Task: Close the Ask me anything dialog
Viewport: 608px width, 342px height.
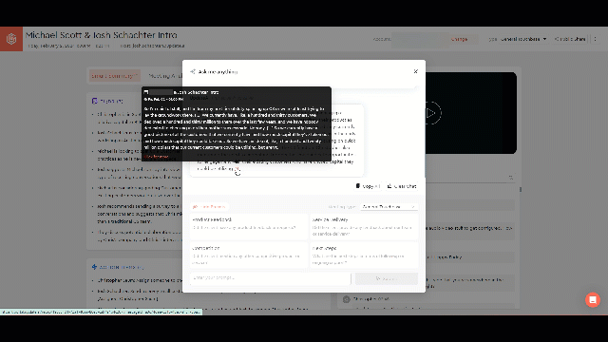Action: pyautogui.click(x=416, y=71)
